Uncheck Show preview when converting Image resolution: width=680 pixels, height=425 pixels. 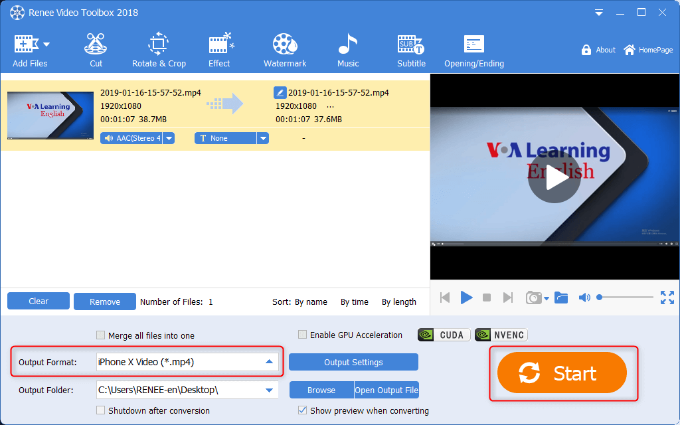[303, 410]
